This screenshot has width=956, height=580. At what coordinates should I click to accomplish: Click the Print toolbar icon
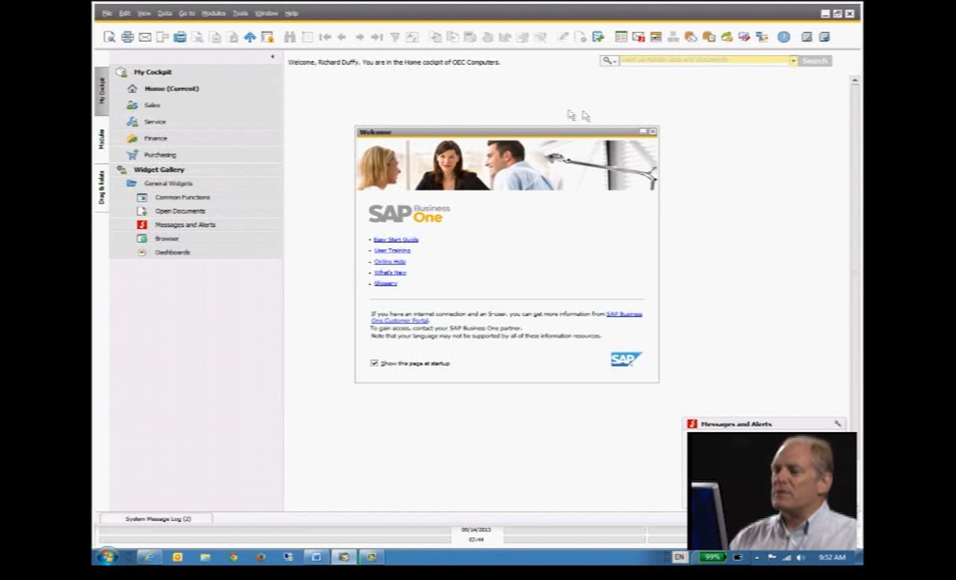tap(128, 37)
